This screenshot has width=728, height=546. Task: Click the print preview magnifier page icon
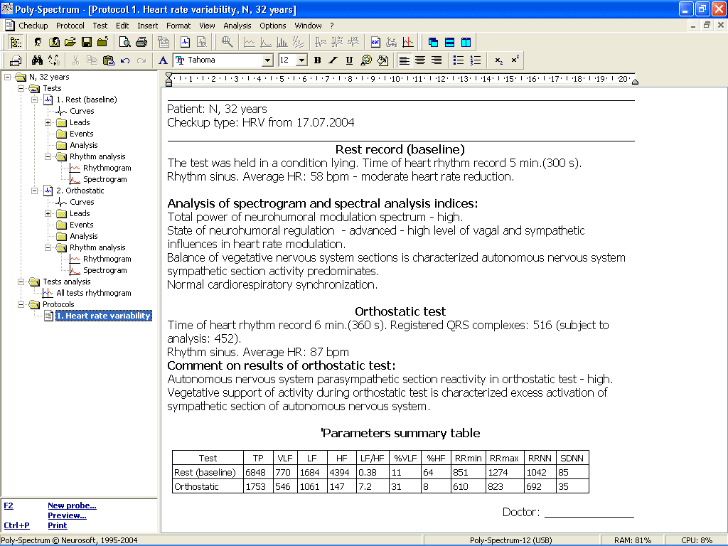(x=124, y=42)
